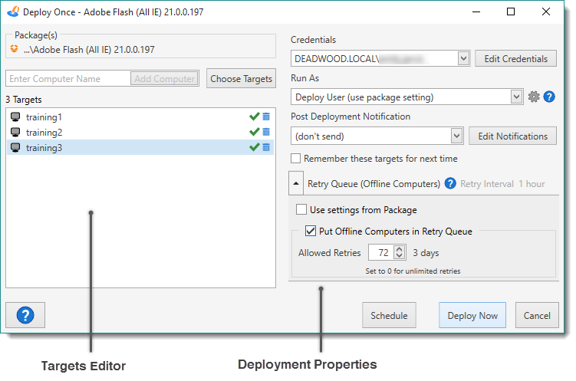
Task: Click the green checkmark for training2
Action: click(254, 132)
